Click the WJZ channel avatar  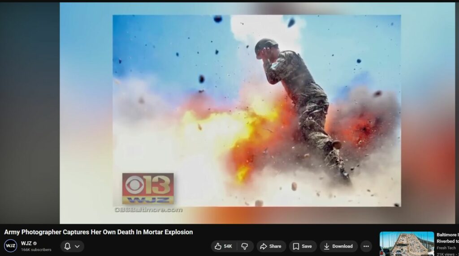[x=10, y=246]
